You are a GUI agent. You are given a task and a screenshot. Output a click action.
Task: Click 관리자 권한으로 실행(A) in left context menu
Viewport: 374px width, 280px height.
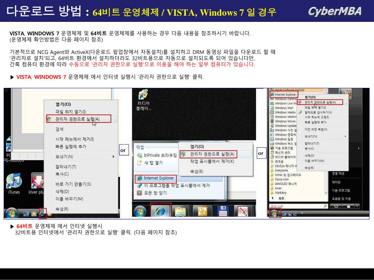click(x=79, y=119)
